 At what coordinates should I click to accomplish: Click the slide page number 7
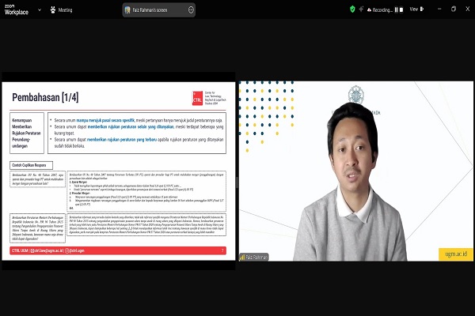pos(222,250)
